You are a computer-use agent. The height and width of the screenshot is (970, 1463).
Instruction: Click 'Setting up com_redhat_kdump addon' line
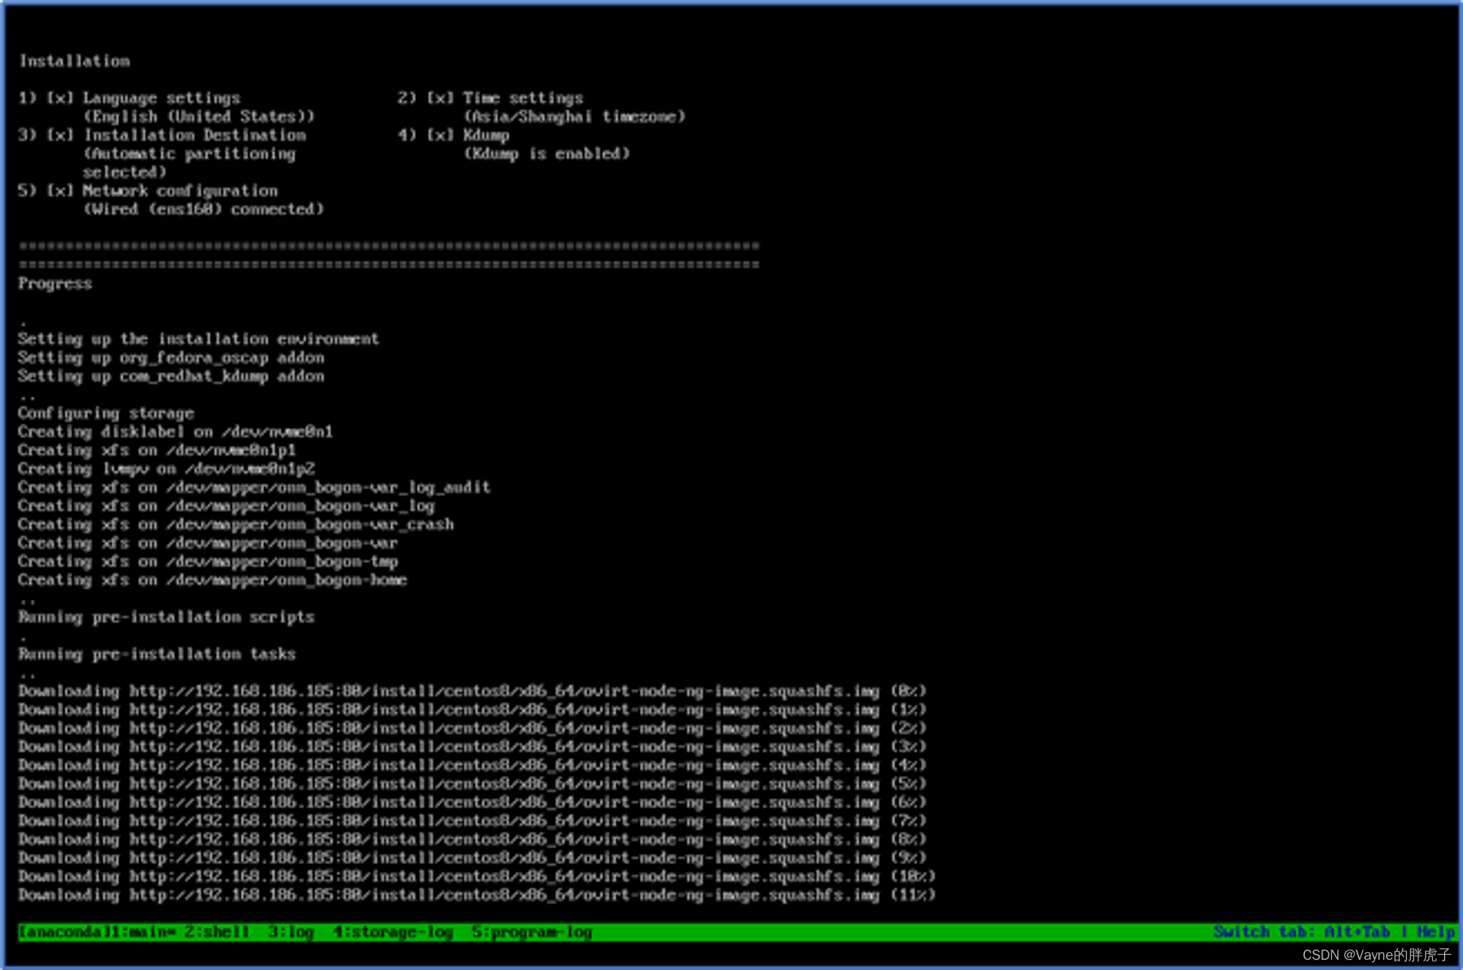[x=171, y=376]
